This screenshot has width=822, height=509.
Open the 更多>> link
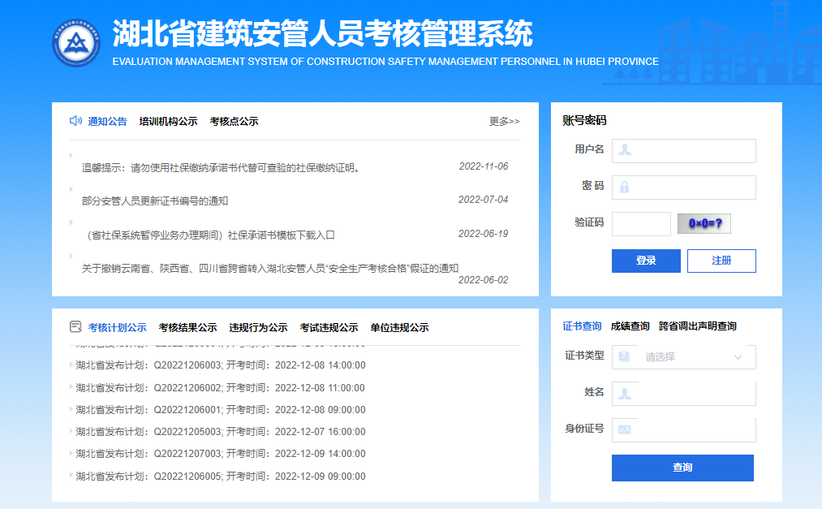504,122
